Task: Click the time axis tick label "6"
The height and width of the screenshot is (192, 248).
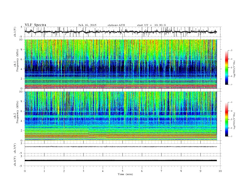Action: coord(142,171)
